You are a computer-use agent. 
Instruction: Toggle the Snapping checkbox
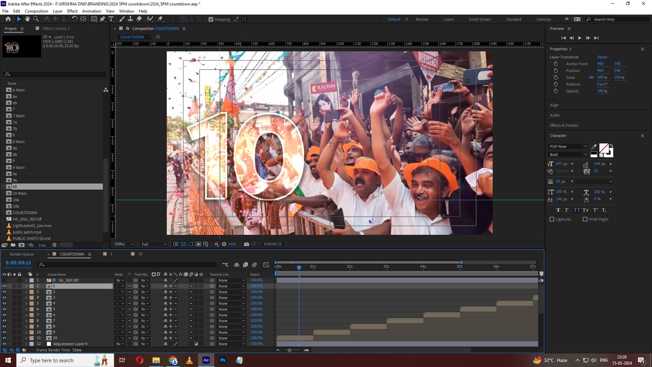[x=211, y=19]
